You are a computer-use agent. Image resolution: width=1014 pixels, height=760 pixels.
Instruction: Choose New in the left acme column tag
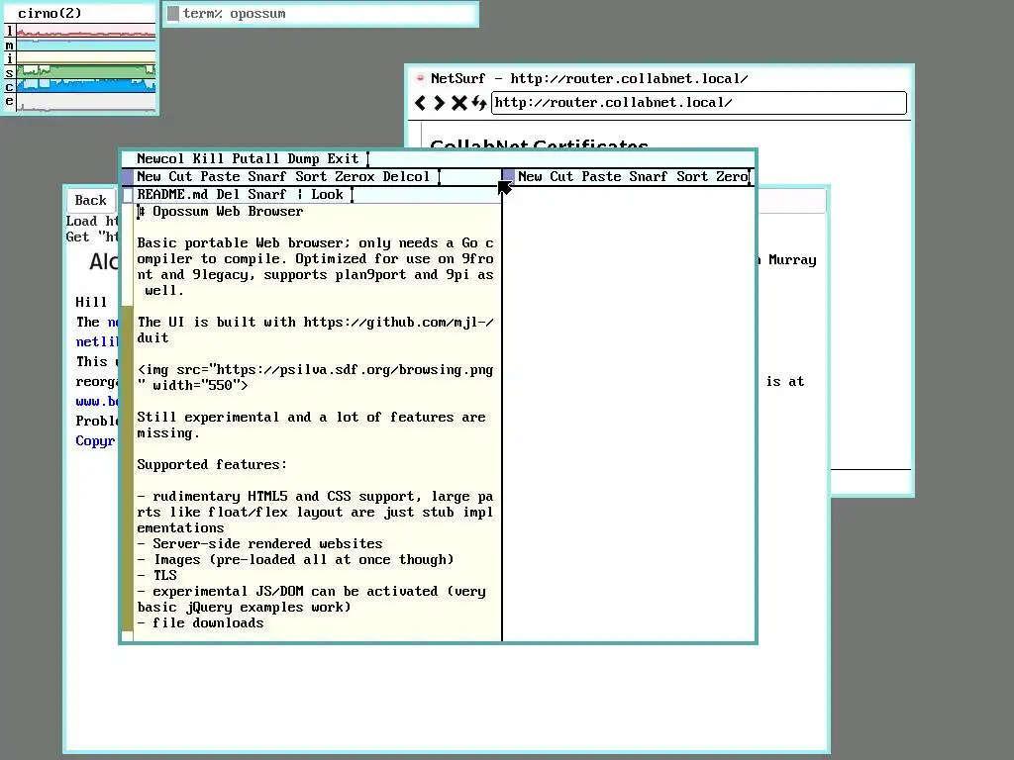(149, 176)
